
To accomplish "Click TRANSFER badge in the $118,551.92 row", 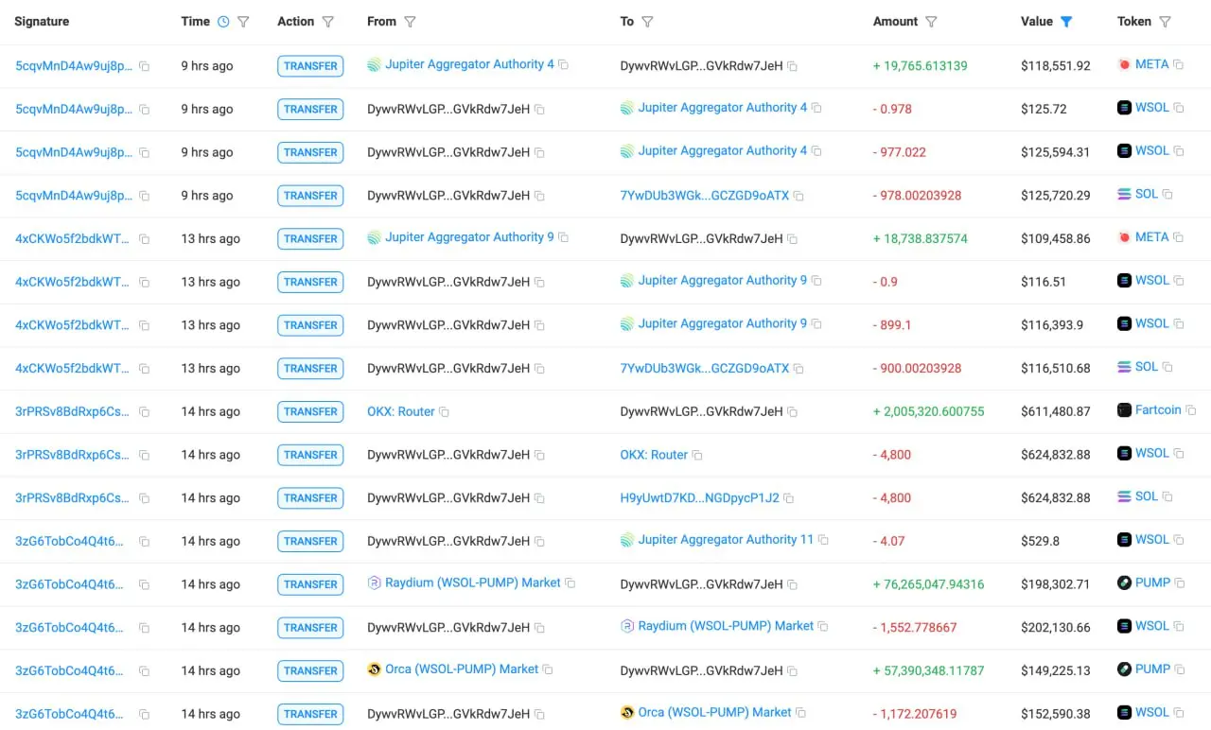I will click(x=310, y=66).
